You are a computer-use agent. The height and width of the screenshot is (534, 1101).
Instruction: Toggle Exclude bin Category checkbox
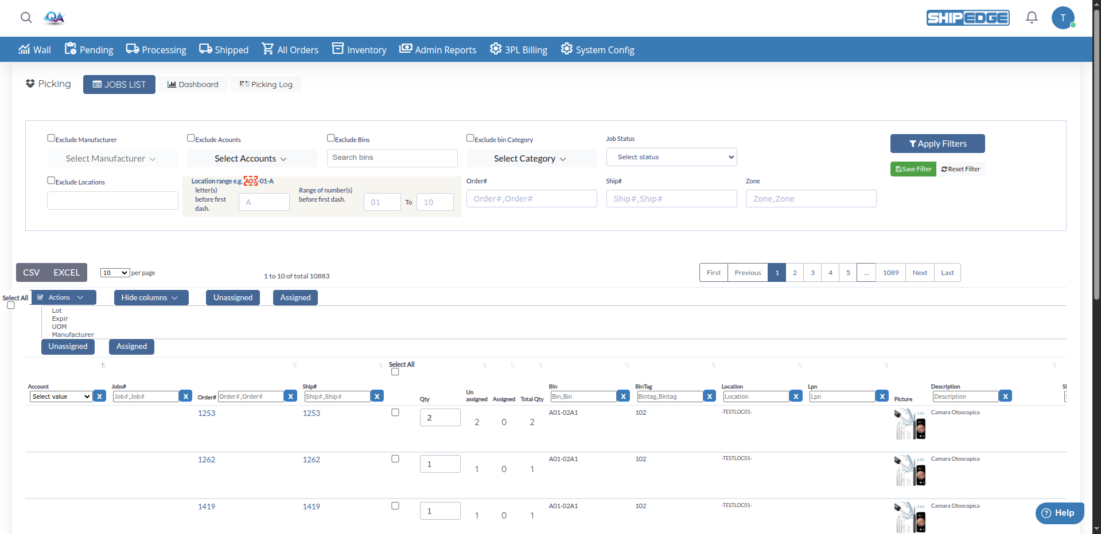(x=470, y=138)
